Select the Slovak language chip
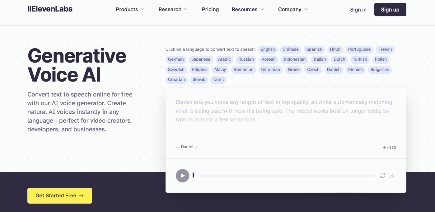Viewport: 435px width, 212px height. (199, 80)
